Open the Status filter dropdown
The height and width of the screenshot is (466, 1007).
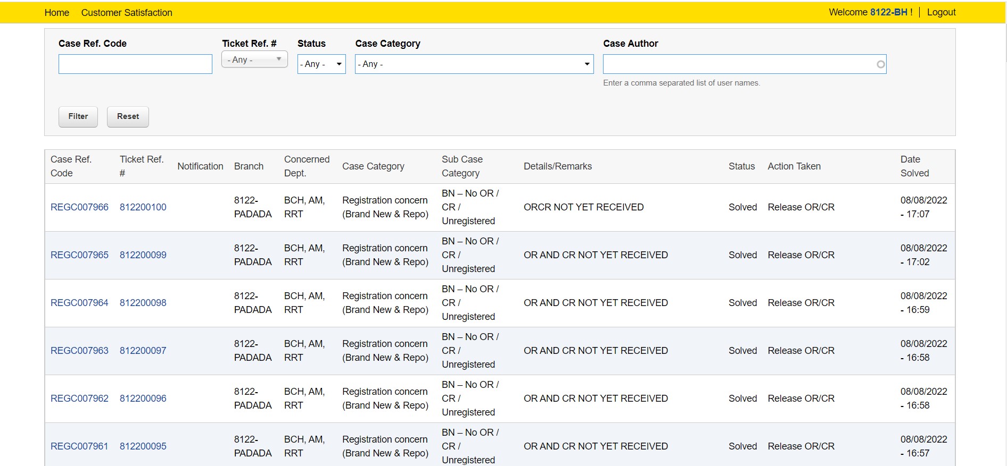(321, 64)
